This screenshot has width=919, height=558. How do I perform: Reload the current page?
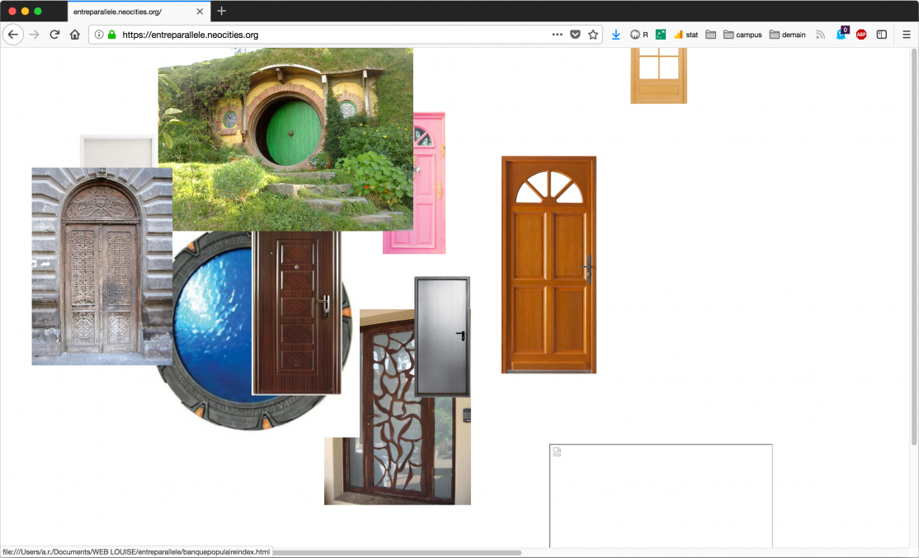tap(55, 35)
